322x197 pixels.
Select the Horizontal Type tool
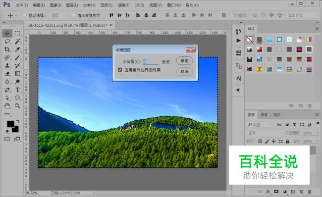click(x=17, y=90)
